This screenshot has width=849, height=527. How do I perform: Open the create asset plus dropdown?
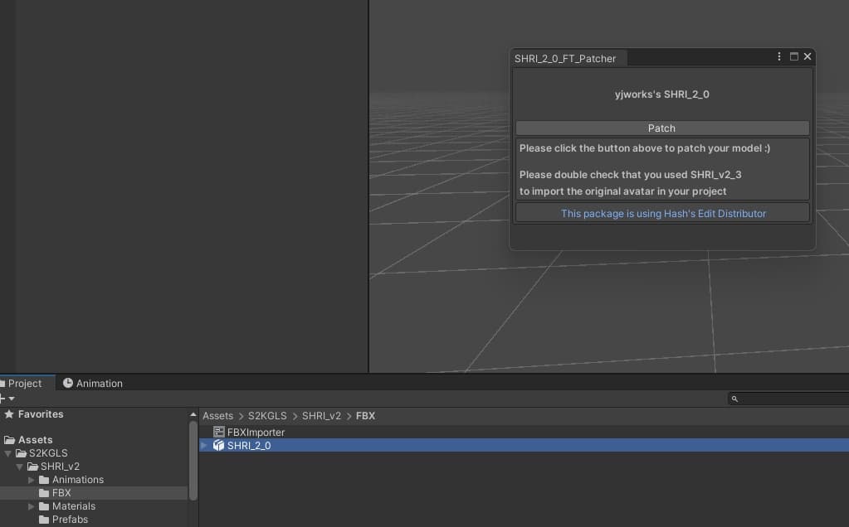pos(7,399)
